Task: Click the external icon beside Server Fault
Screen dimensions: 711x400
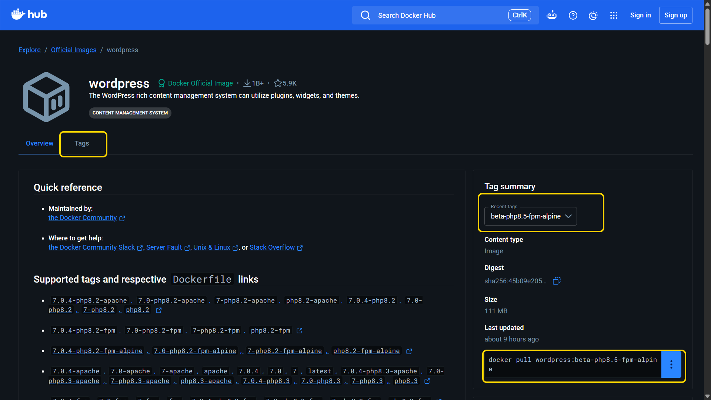Action: (187, 248)
